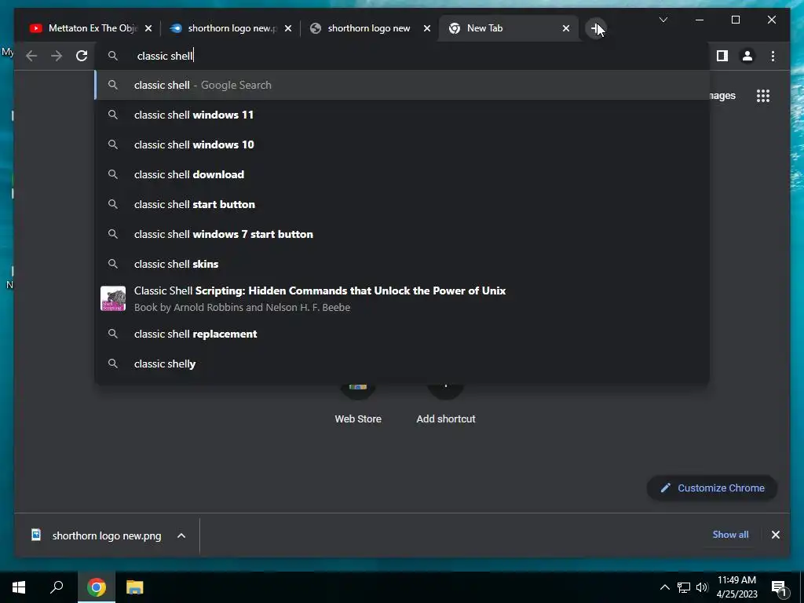Viewport: 804px width, 603px height.
Task: Choose suggestion classic shell start button
Action: (402, 204)
